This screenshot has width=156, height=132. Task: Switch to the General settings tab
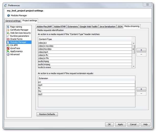[13, 21]
